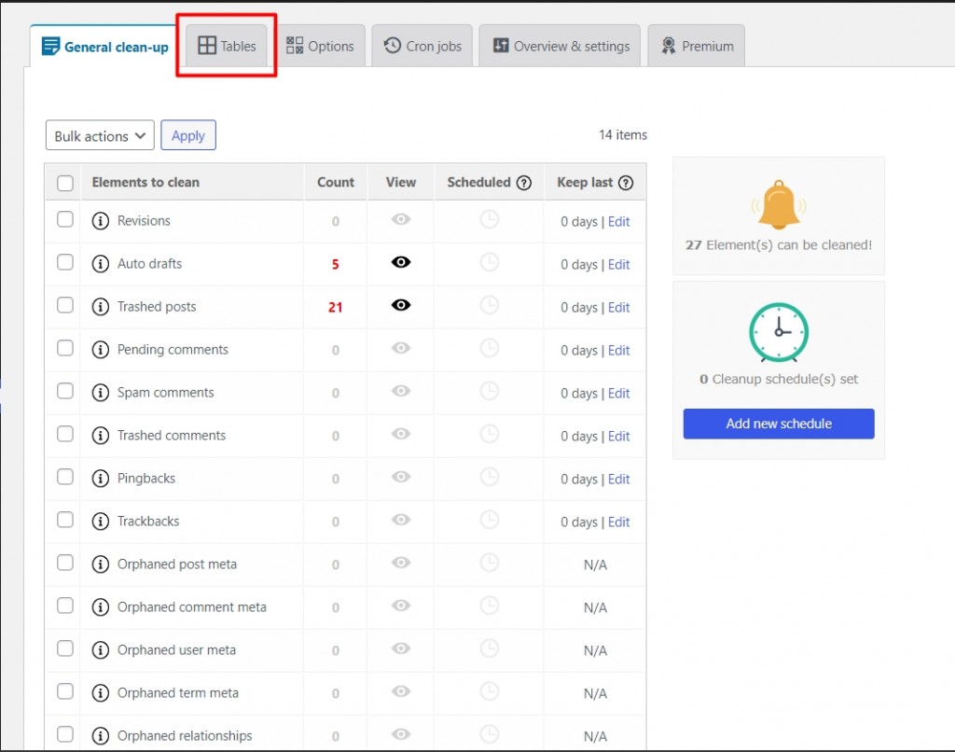Click the info icon next to Orphaned comment meta
This screenshot has height=752, width=955.
[101, 607]
